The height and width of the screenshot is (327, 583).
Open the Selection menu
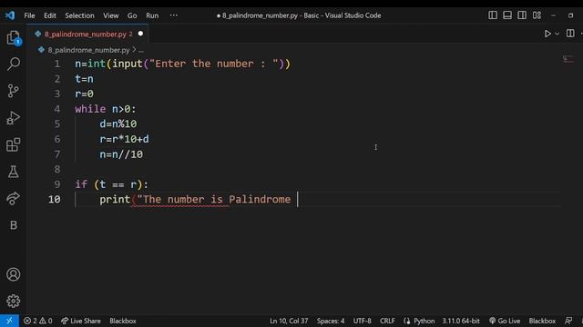(x=79, y=15)
